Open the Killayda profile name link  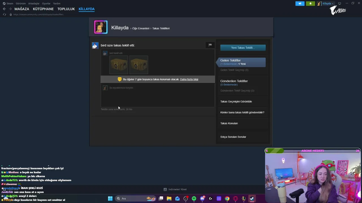click(120, 28)
